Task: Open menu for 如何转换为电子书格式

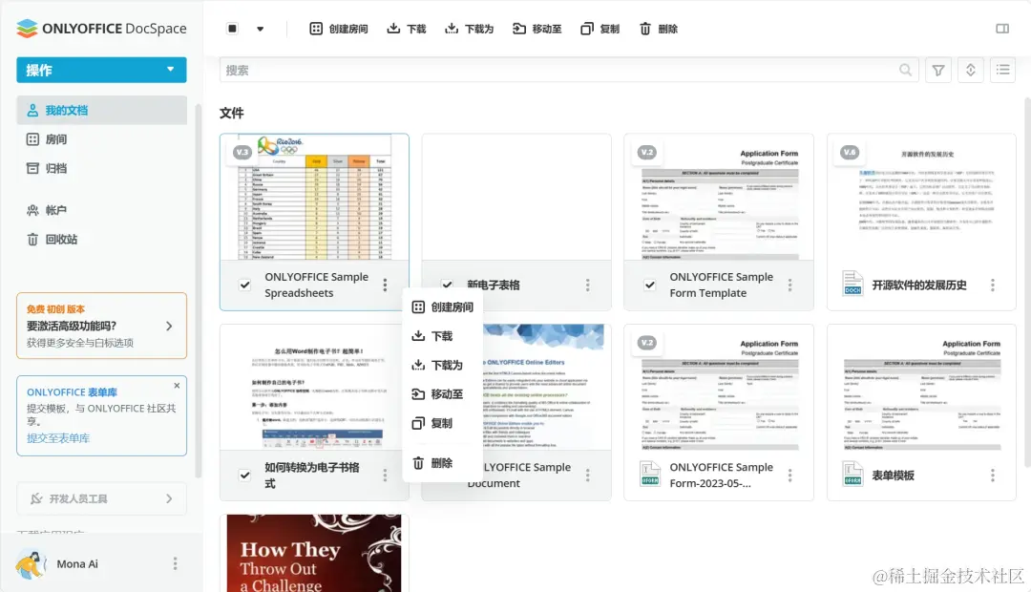Action: click(386, 475)
